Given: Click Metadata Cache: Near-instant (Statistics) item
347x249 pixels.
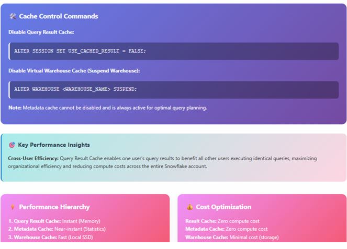Looking at the screenshot, I should click(x=57, y=229).
